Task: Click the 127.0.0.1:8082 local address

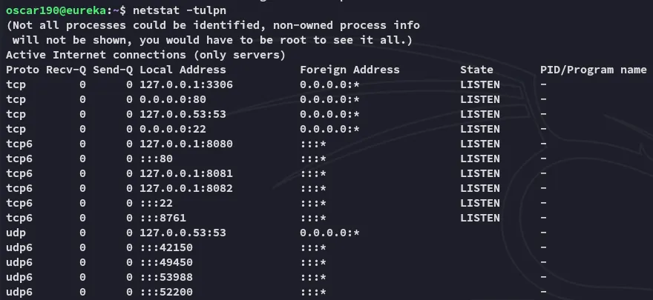Action: pyautogui.click(x=186, y=188)
